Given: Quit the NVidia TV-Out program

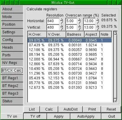Looking at the screenshot, I should (111, 116).
